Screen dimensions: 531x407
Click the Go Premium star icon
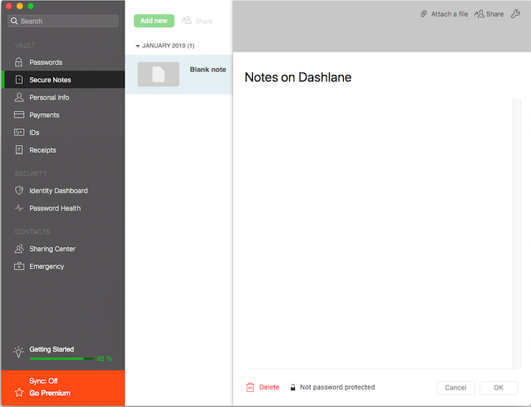point(19,393)
